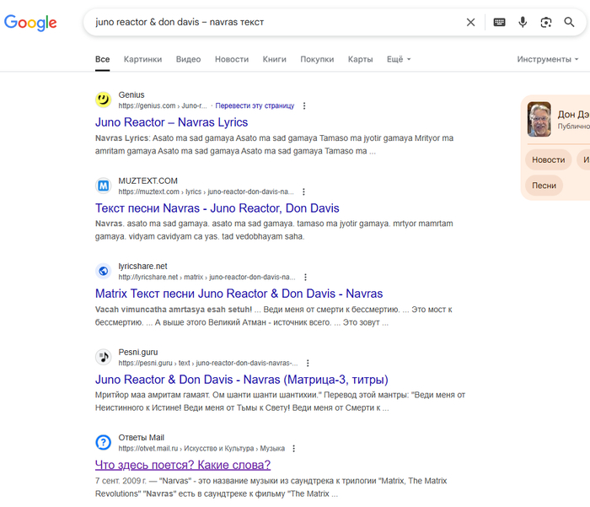Image resolution: width=590 pixels, height=507 pixels.
Task: Click the Песни chip in knowledge panel
Action: pyautogui.click(x=544, y=186)
